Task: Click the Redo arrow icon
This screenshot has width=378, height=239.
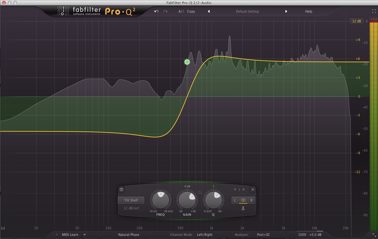Action: (x=165, y=11)
